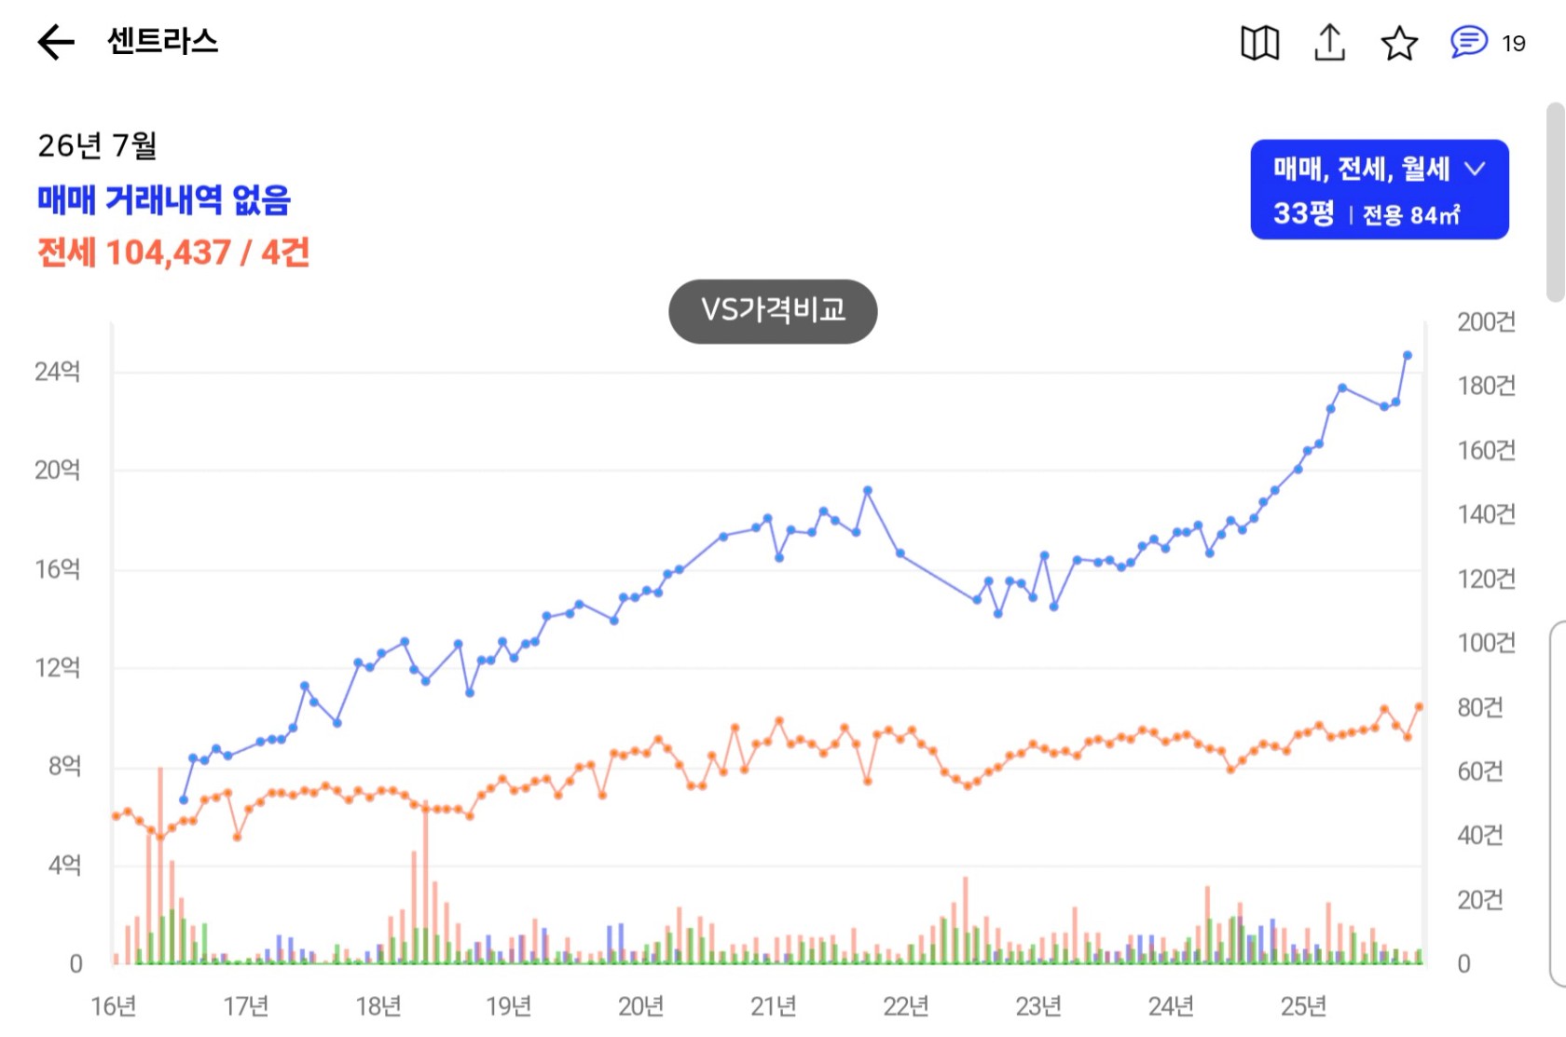The image size is (1566, 1037).
Task: Click the vertical scrollbar on right edge
Action: click(x=1555, y=202)
